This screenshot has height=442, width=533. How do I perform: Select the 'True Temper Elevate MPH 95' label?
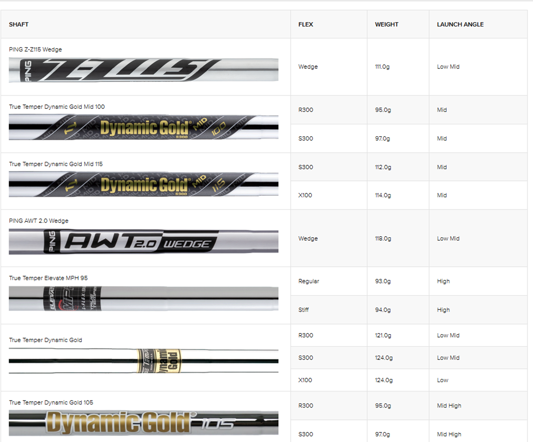[48, 278]
